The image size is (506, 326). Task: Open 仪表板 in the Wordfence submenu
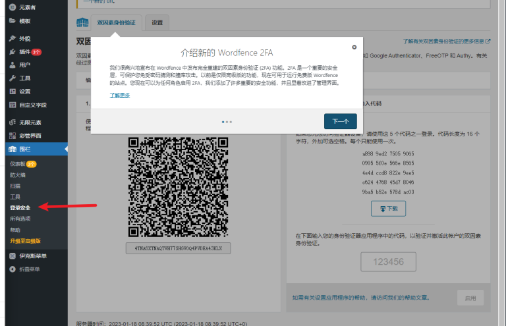17,164
